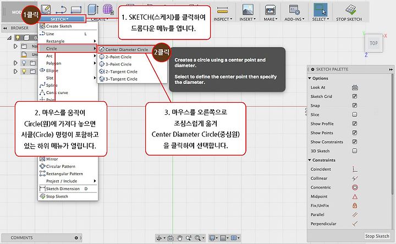Click the Create Sketch toolbar icon

coord(46,9)
